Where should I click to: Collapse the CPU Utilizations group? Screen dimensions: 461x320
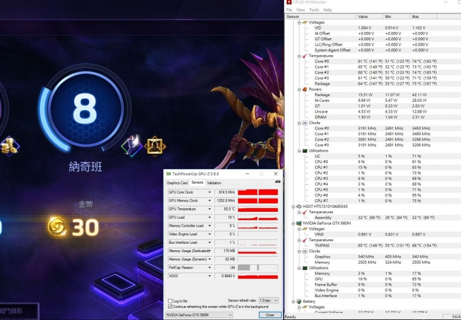point(299,151)
